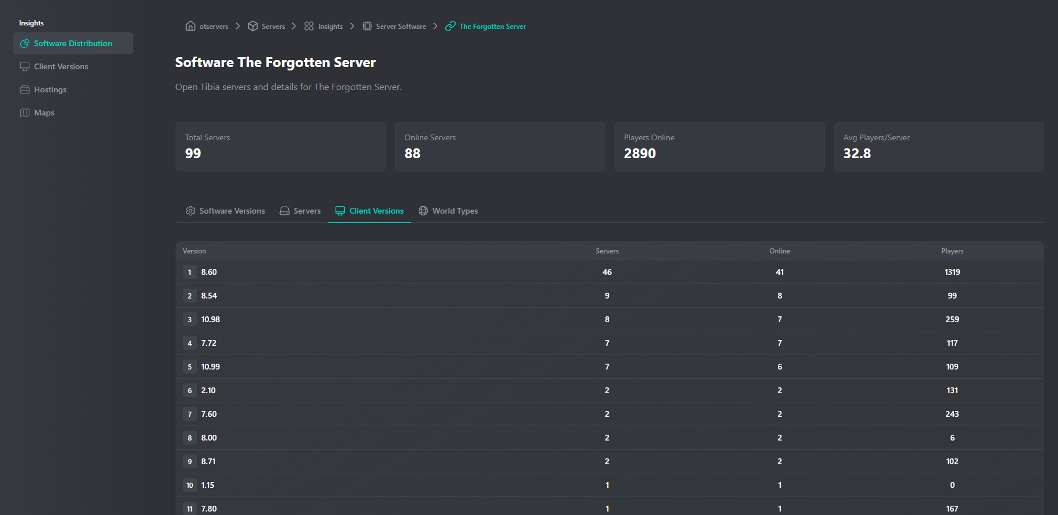This screenshot has height=515, width=1058.
Task: Switch to the World Types tab
Action: [448, 211]
